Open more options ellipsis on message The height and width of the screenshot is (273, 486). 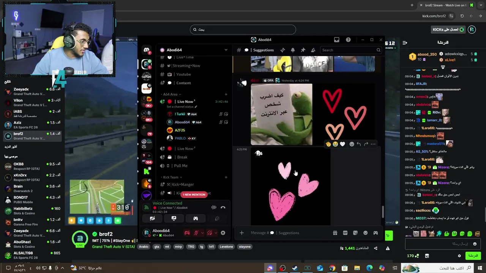[x=373, y=144]
